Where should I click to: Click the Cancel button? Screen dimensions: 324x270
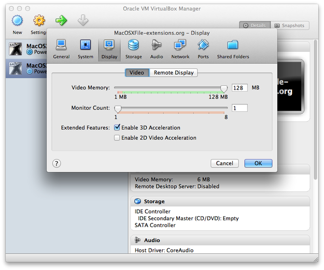pyautogui.click(x=224, y=163)
